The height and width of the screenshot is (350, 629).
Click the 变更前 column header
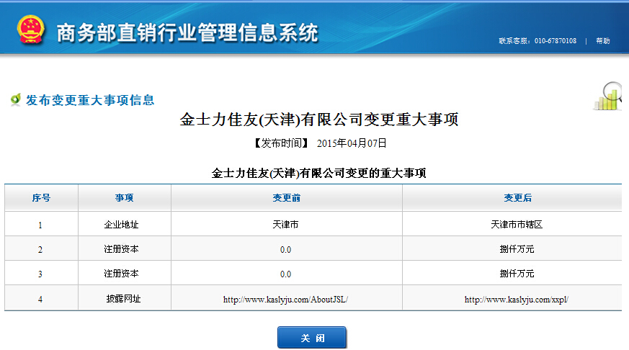[x=286, y=198]
